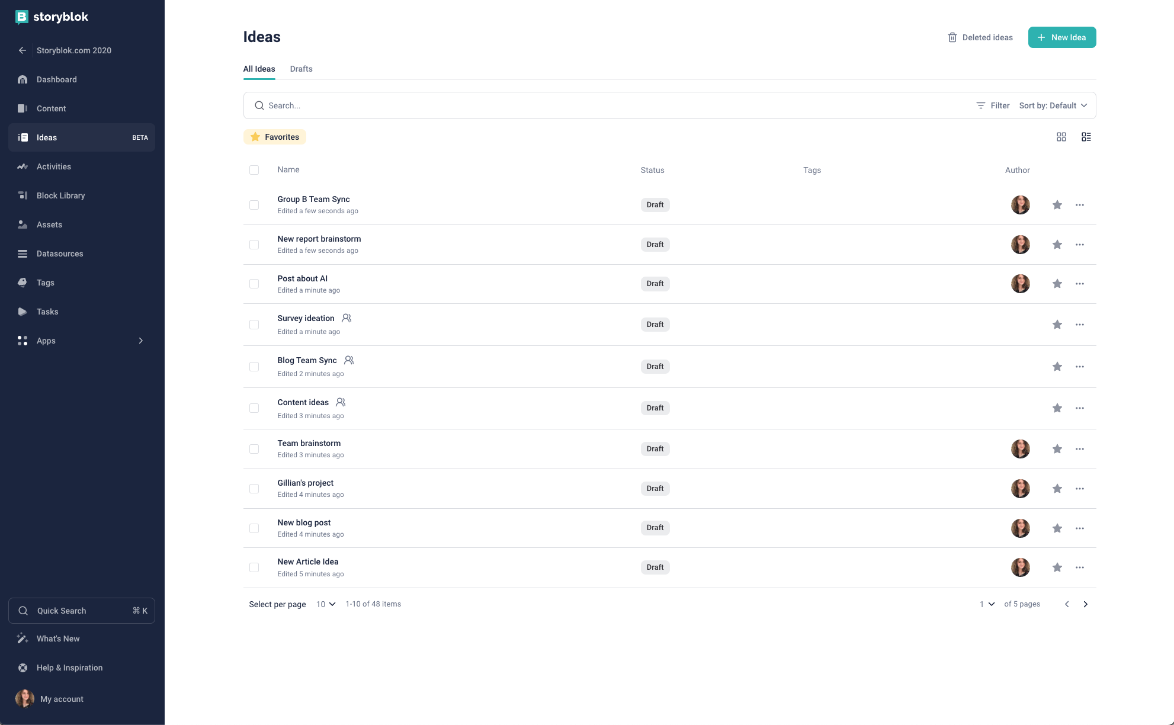The height and width of the screenshot is (725, 1174).
Task: Check the Survey ideation row
Action: click(x=254, y=325)
